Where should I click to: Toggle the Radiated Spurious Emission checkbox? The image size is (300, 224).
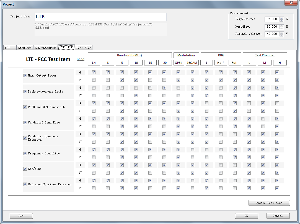tap(25, 185)
